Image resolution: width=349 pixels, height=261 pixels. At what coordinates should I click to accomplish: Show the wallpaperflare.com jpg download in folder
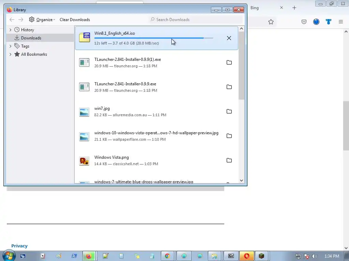pos(229,136)
